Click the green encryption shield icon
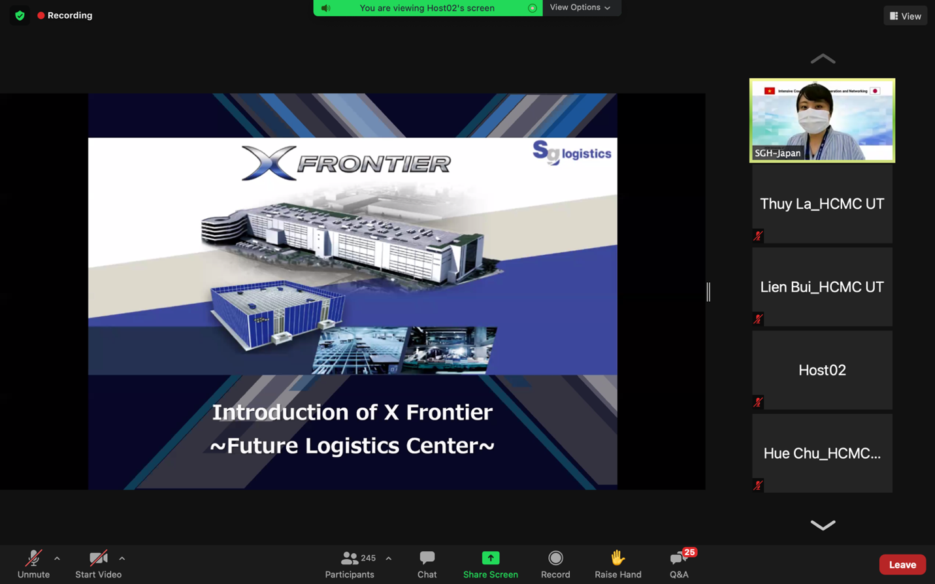935x584 pixels. point(20,16)
